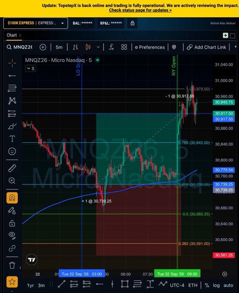Select the 1yr date range
The height and width of the screenshot is (293, 239).
(x=30, y=285)
